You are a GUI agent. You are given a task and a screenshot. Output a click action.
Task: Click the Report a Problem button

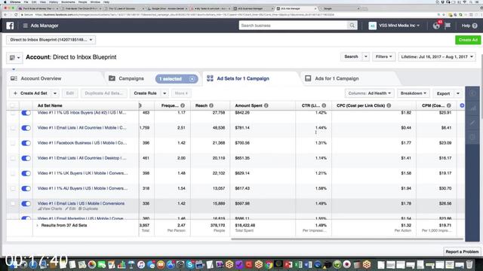click(x=462, y=251)
